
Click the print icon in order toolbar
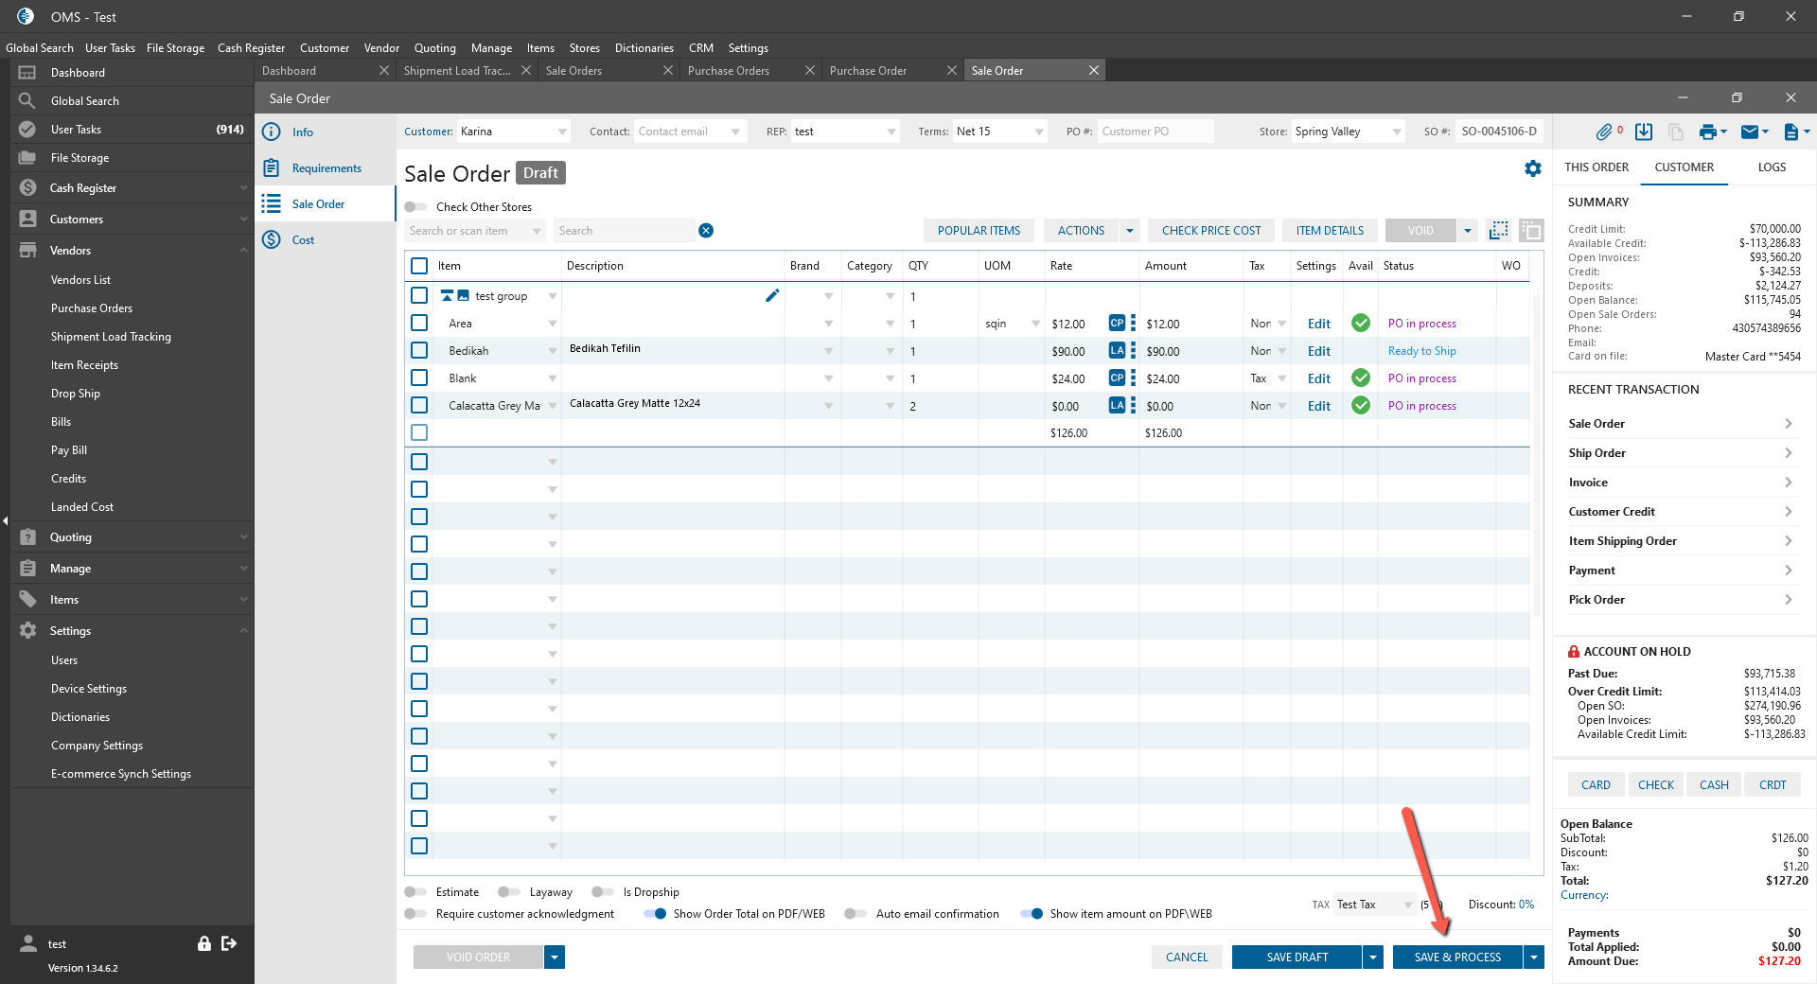[x=1707, y=132]
